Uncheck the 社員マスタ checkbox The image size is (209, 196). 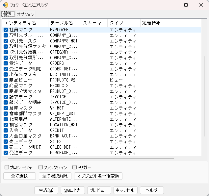(x=6, y=30)
